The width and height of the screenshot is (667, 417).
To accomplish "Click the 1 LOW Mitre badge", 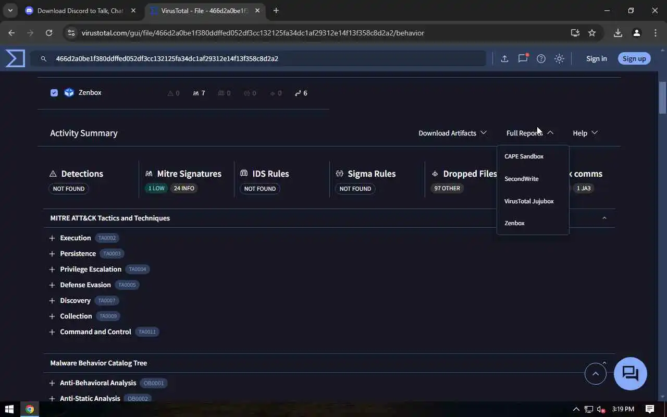I will [x=156, y=188].
